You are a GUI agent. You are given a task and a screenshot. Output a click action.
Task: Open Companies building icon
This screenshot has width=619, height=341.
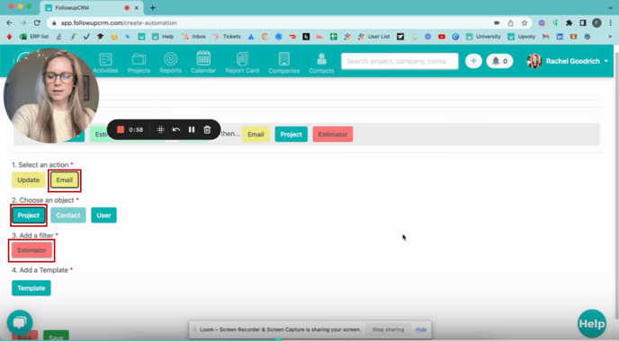point(283,59)
